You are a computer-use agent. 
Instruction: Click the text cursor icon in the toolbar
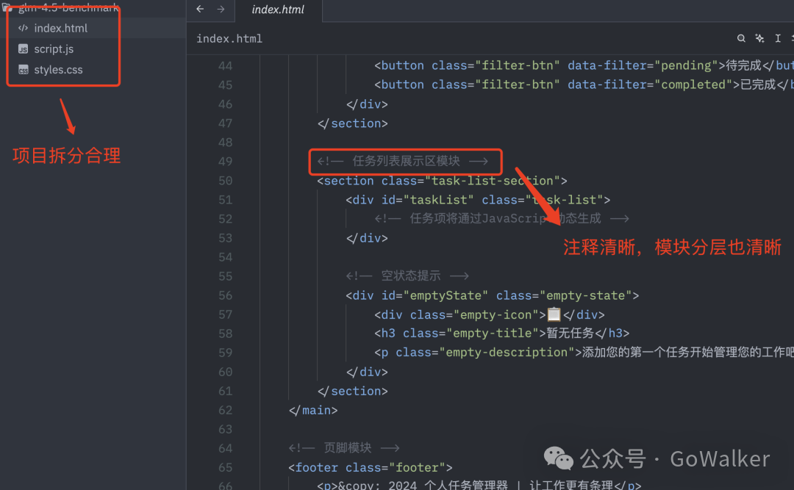pos(778,38)
